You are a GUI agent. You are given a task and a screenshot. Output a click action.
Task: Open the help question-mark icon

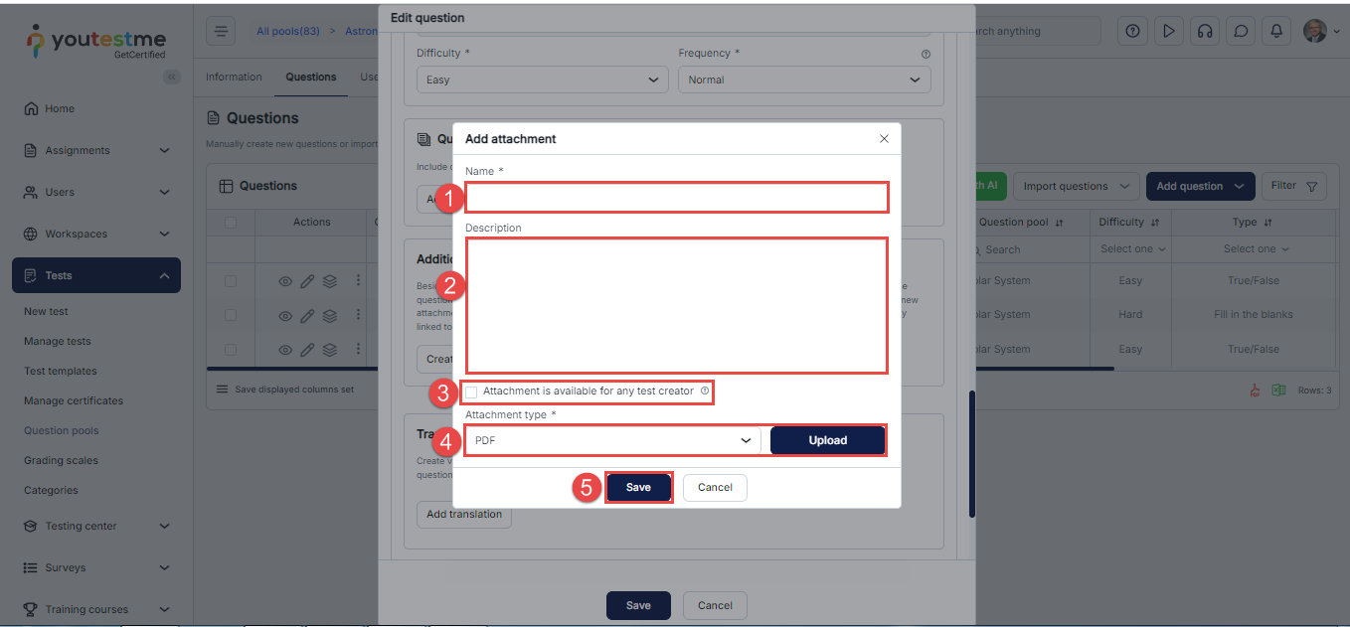[1132, 31]
